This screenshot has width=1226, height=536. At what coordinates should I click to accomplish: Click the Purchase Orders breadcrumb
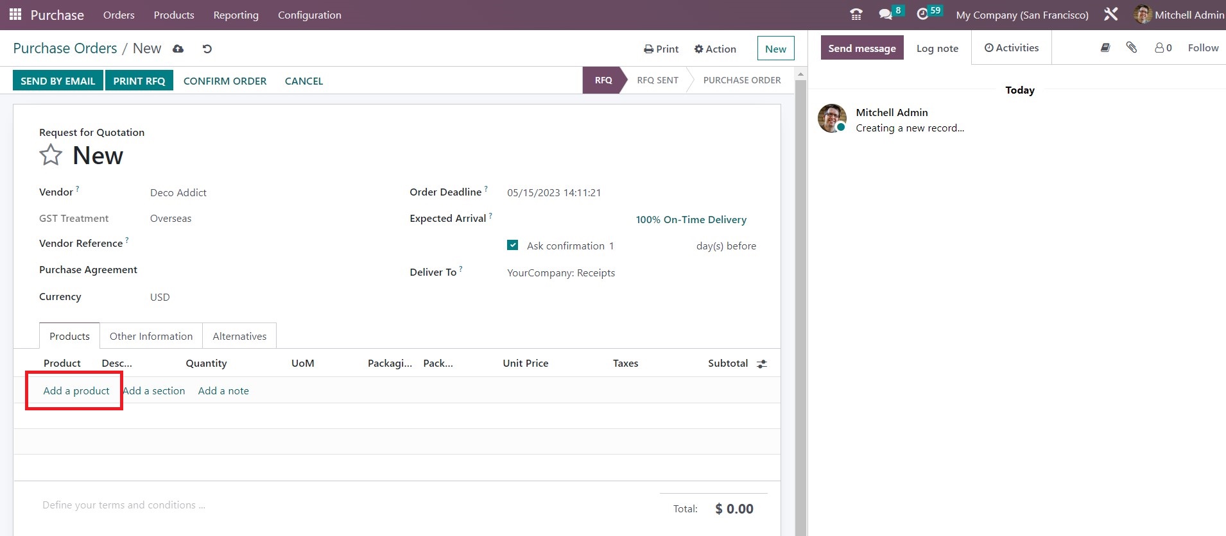pos(65,49)
